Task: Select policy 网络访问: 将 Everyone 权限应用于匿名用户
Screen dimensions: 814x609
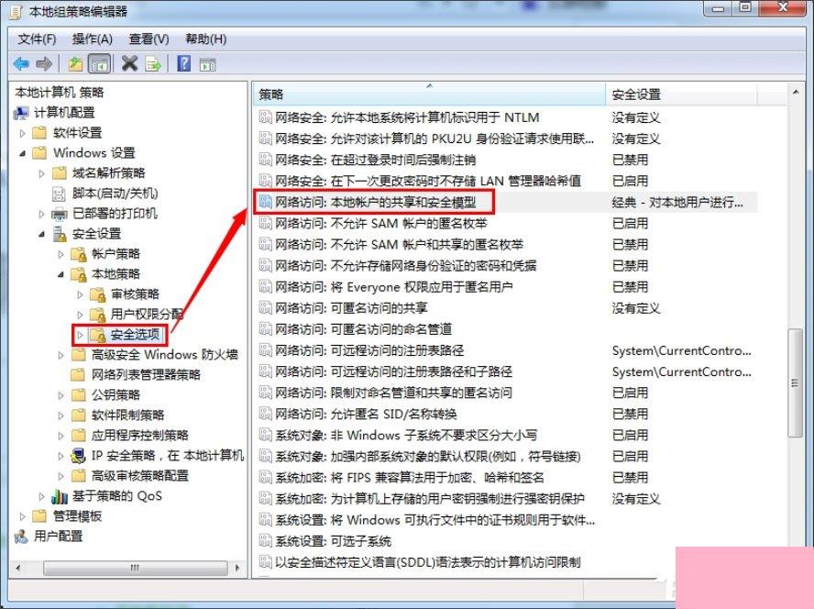Action: 393,287
